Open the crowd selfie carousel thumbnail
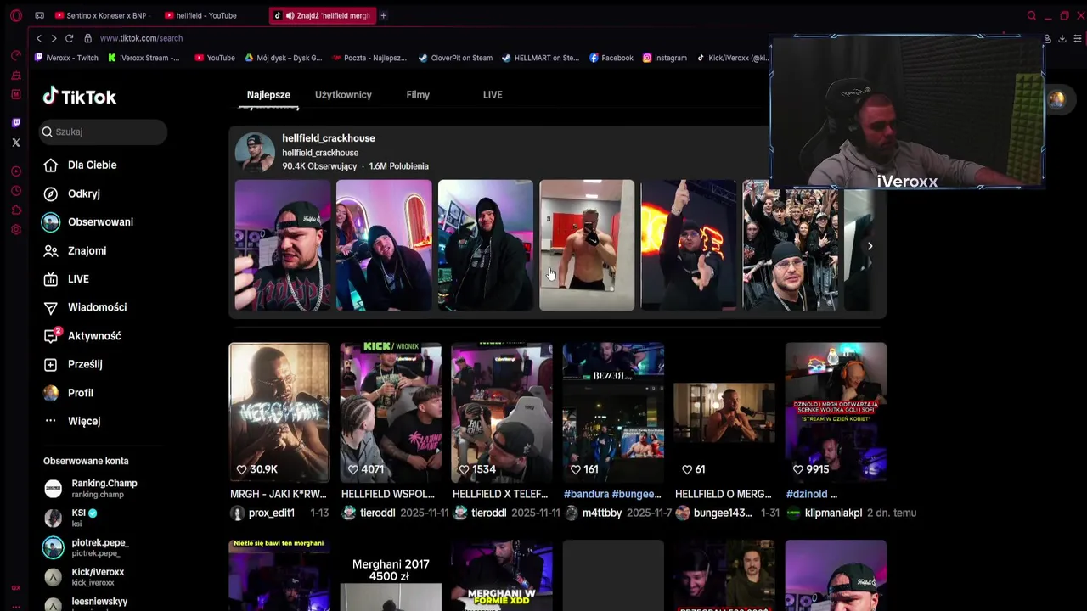The height and width of the screenshot is (611, 1087). tap(791, 245)
